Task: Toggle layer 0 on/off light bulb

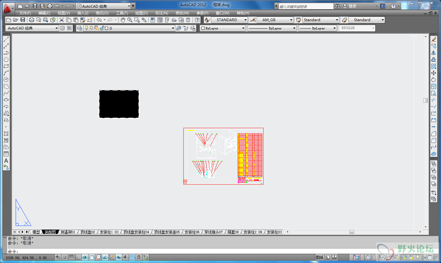Action: (x=87, y=28)
